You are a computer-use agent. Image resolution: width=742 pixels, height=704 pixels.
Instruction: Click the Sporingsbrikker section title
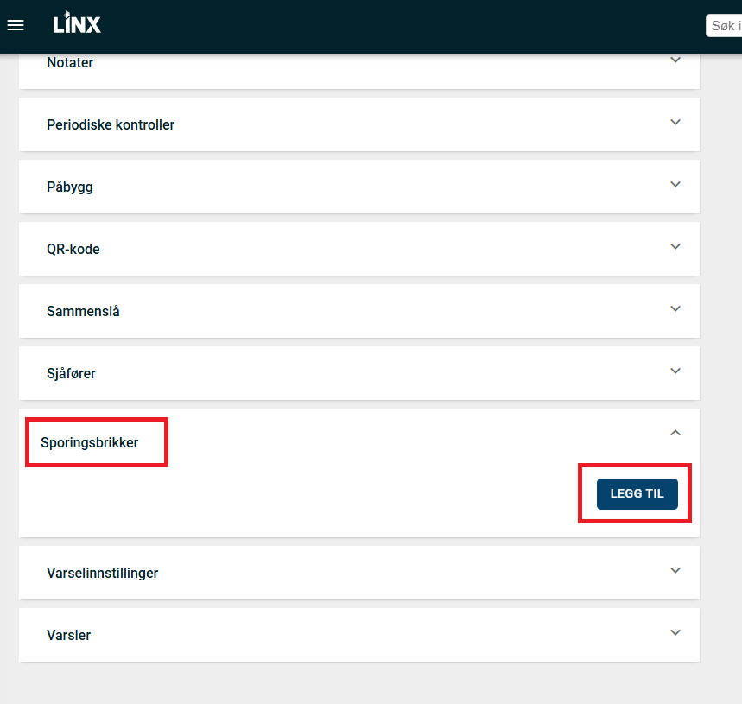point(90,443)
